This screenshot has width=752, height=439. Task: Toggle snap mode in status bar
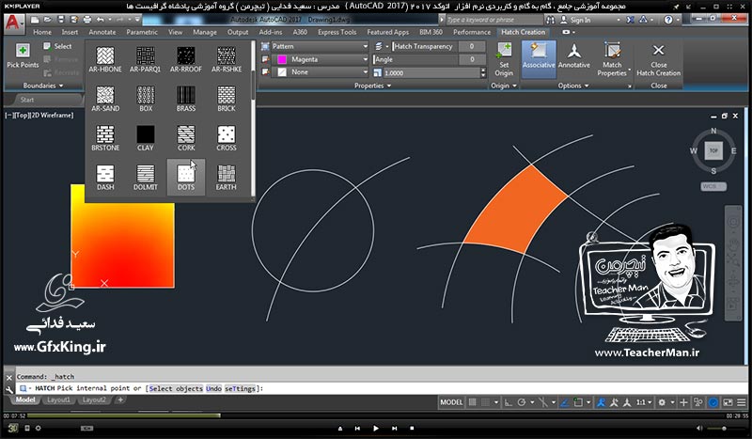[485, 402]
